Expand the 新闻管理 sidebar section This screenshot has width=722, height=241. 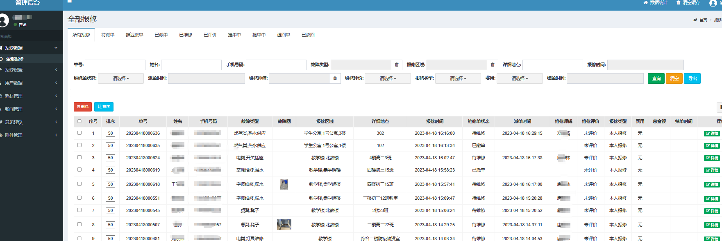click(x=32, y=109)
